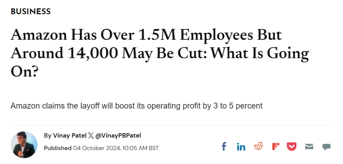Open Vinay Patel author page
343x164 pixels.
pyautogui.click(x=70, y=136)
